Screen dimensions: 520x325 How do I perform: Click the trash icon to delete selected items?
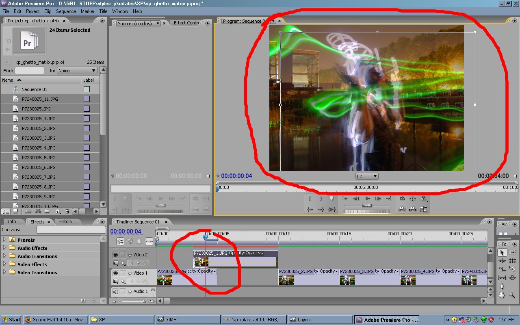point(67,212)
